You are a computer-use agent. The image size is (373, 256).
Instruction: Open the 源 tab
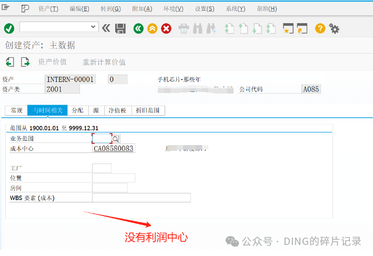click(x=96, y=110)
